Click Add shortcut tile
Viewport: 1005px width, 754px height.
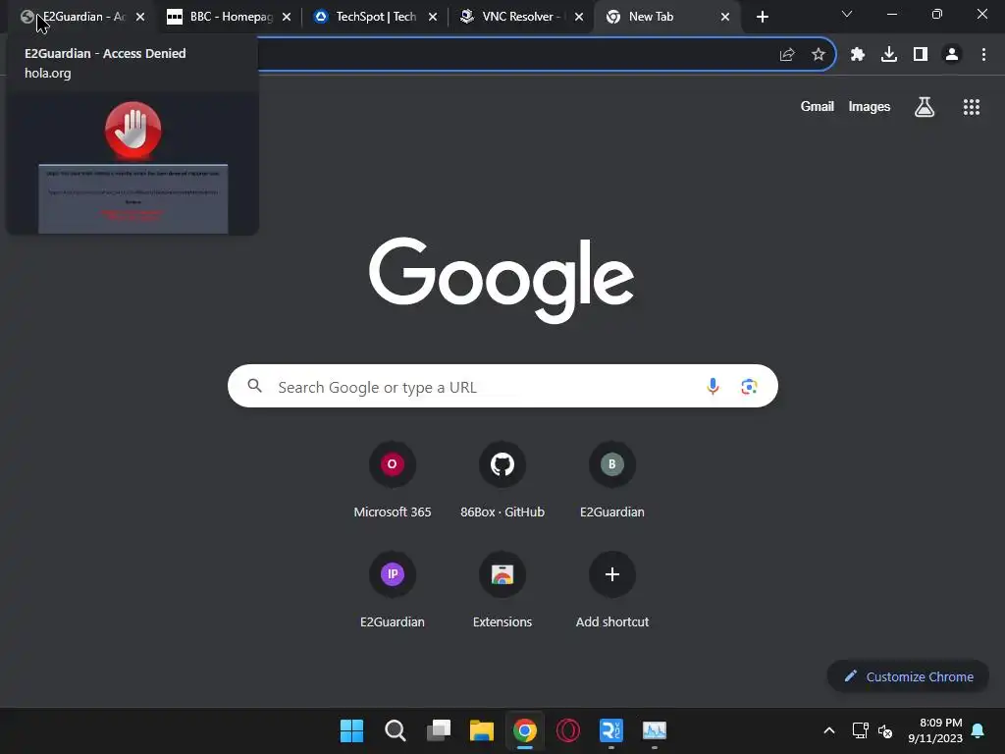[x=612, y=589]
